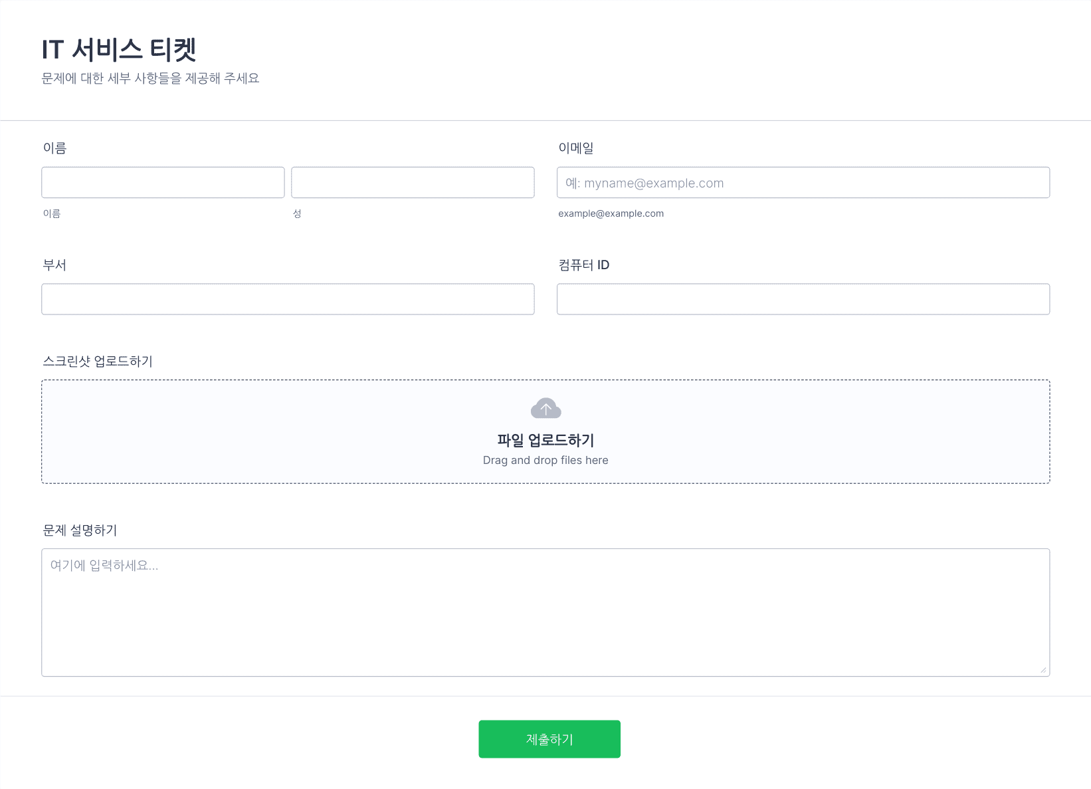The width and height of the screenshot is (1091, 789).
Task: Click the example@example.com hint text
Action: point(611,213)
